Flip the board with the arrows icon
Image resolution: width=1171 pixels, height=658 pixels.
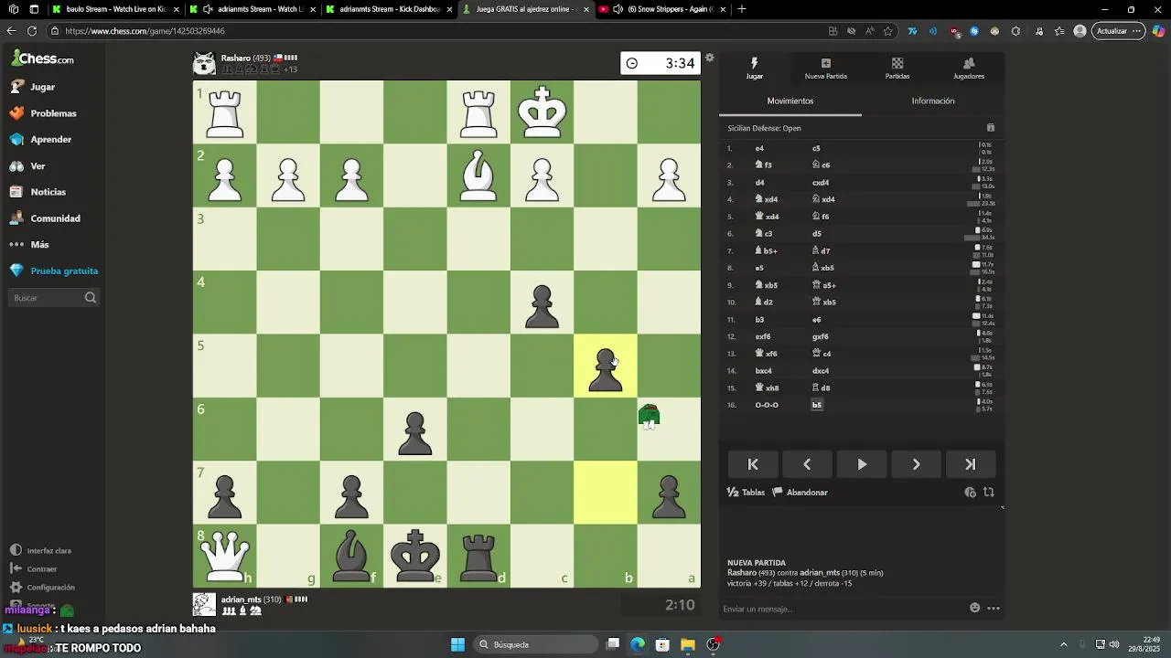pyautogui.click(x=989, y=493)
